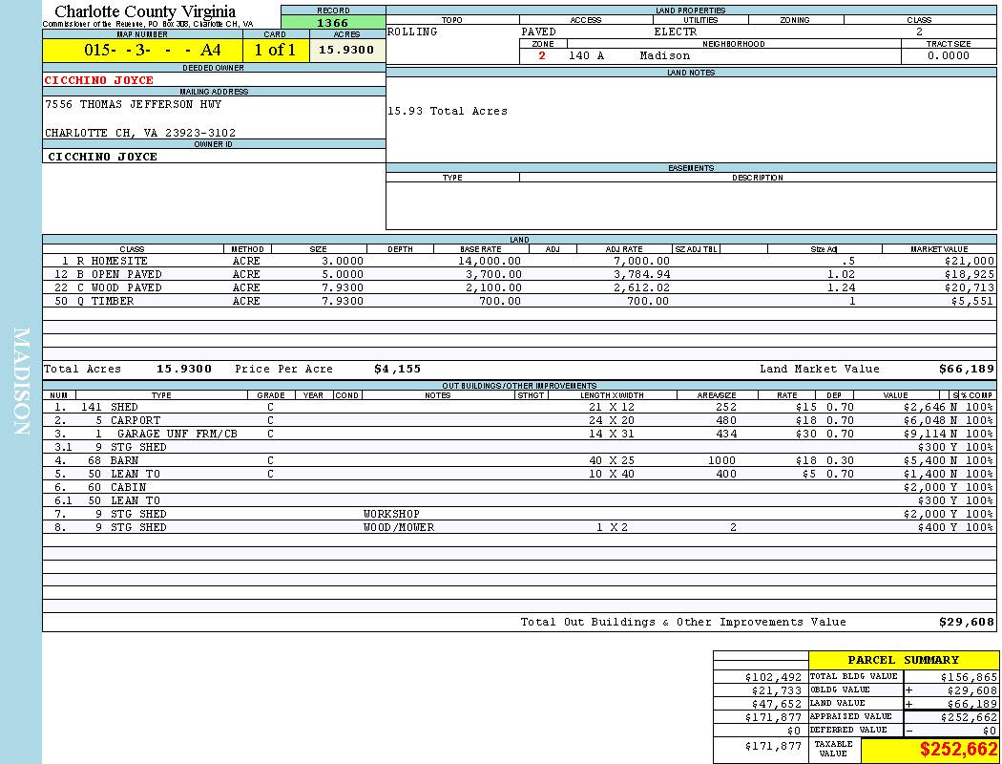Click the Acres 15.9300 field at top
The image size is (1002, 764).
pos(346,51)
